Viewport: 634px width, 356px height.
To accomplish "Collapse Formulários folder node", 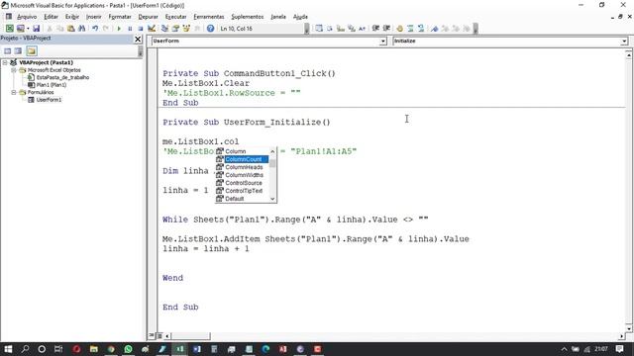I will 13,92.
